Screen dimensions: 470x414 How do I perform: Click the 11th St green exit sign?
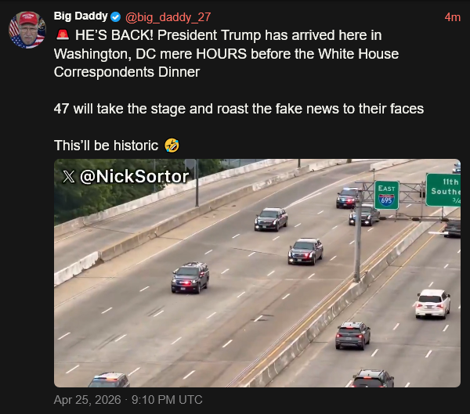point(444,189)
